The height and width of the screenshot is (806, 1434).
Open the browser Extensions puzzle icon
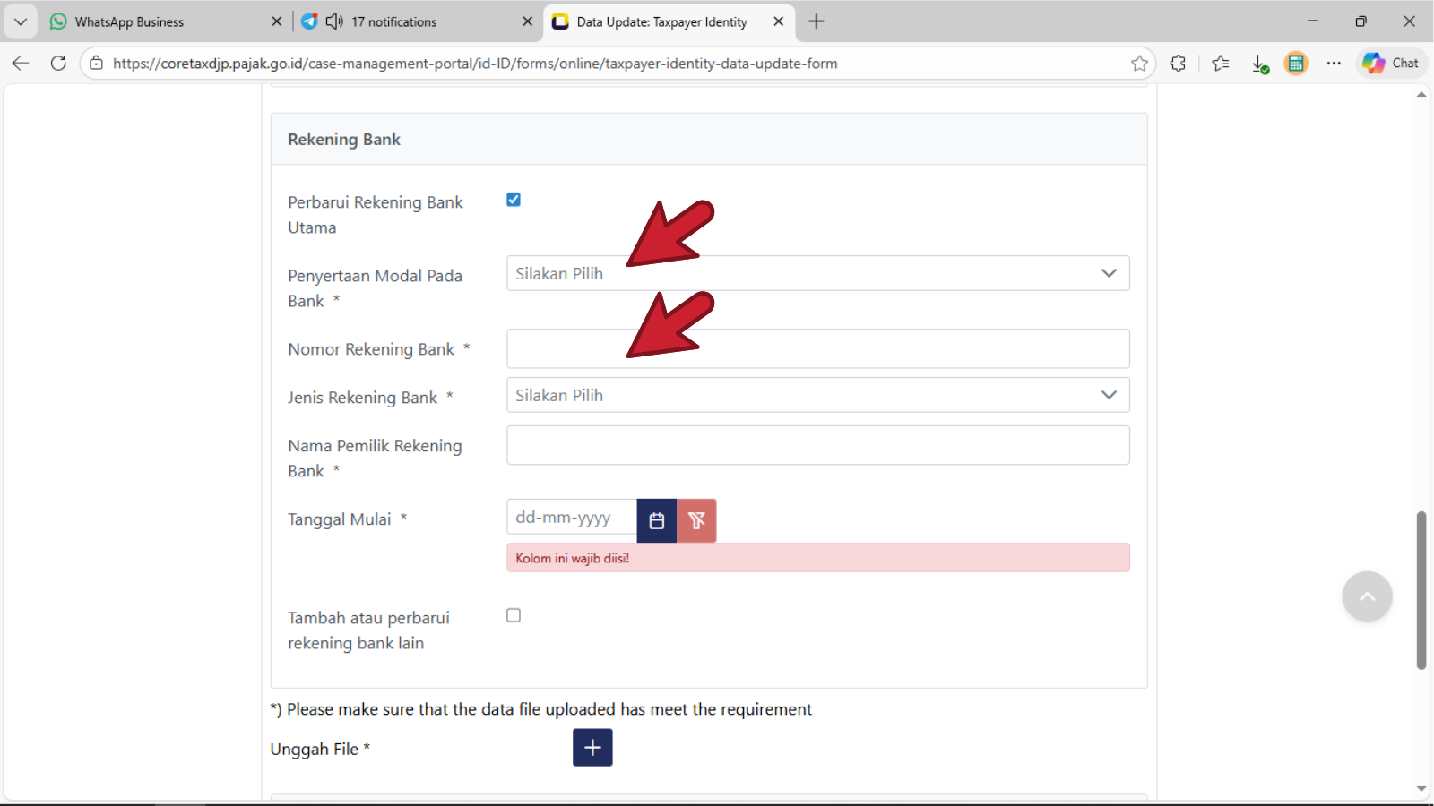tap(1178, 64)
